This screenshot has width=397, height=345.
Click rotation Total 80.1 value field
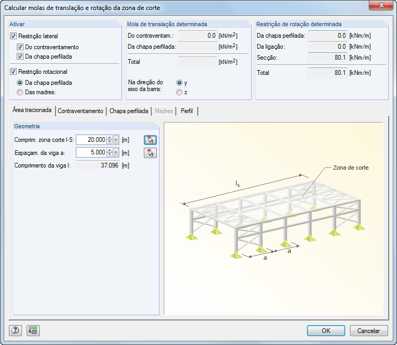tap(327, 73)
